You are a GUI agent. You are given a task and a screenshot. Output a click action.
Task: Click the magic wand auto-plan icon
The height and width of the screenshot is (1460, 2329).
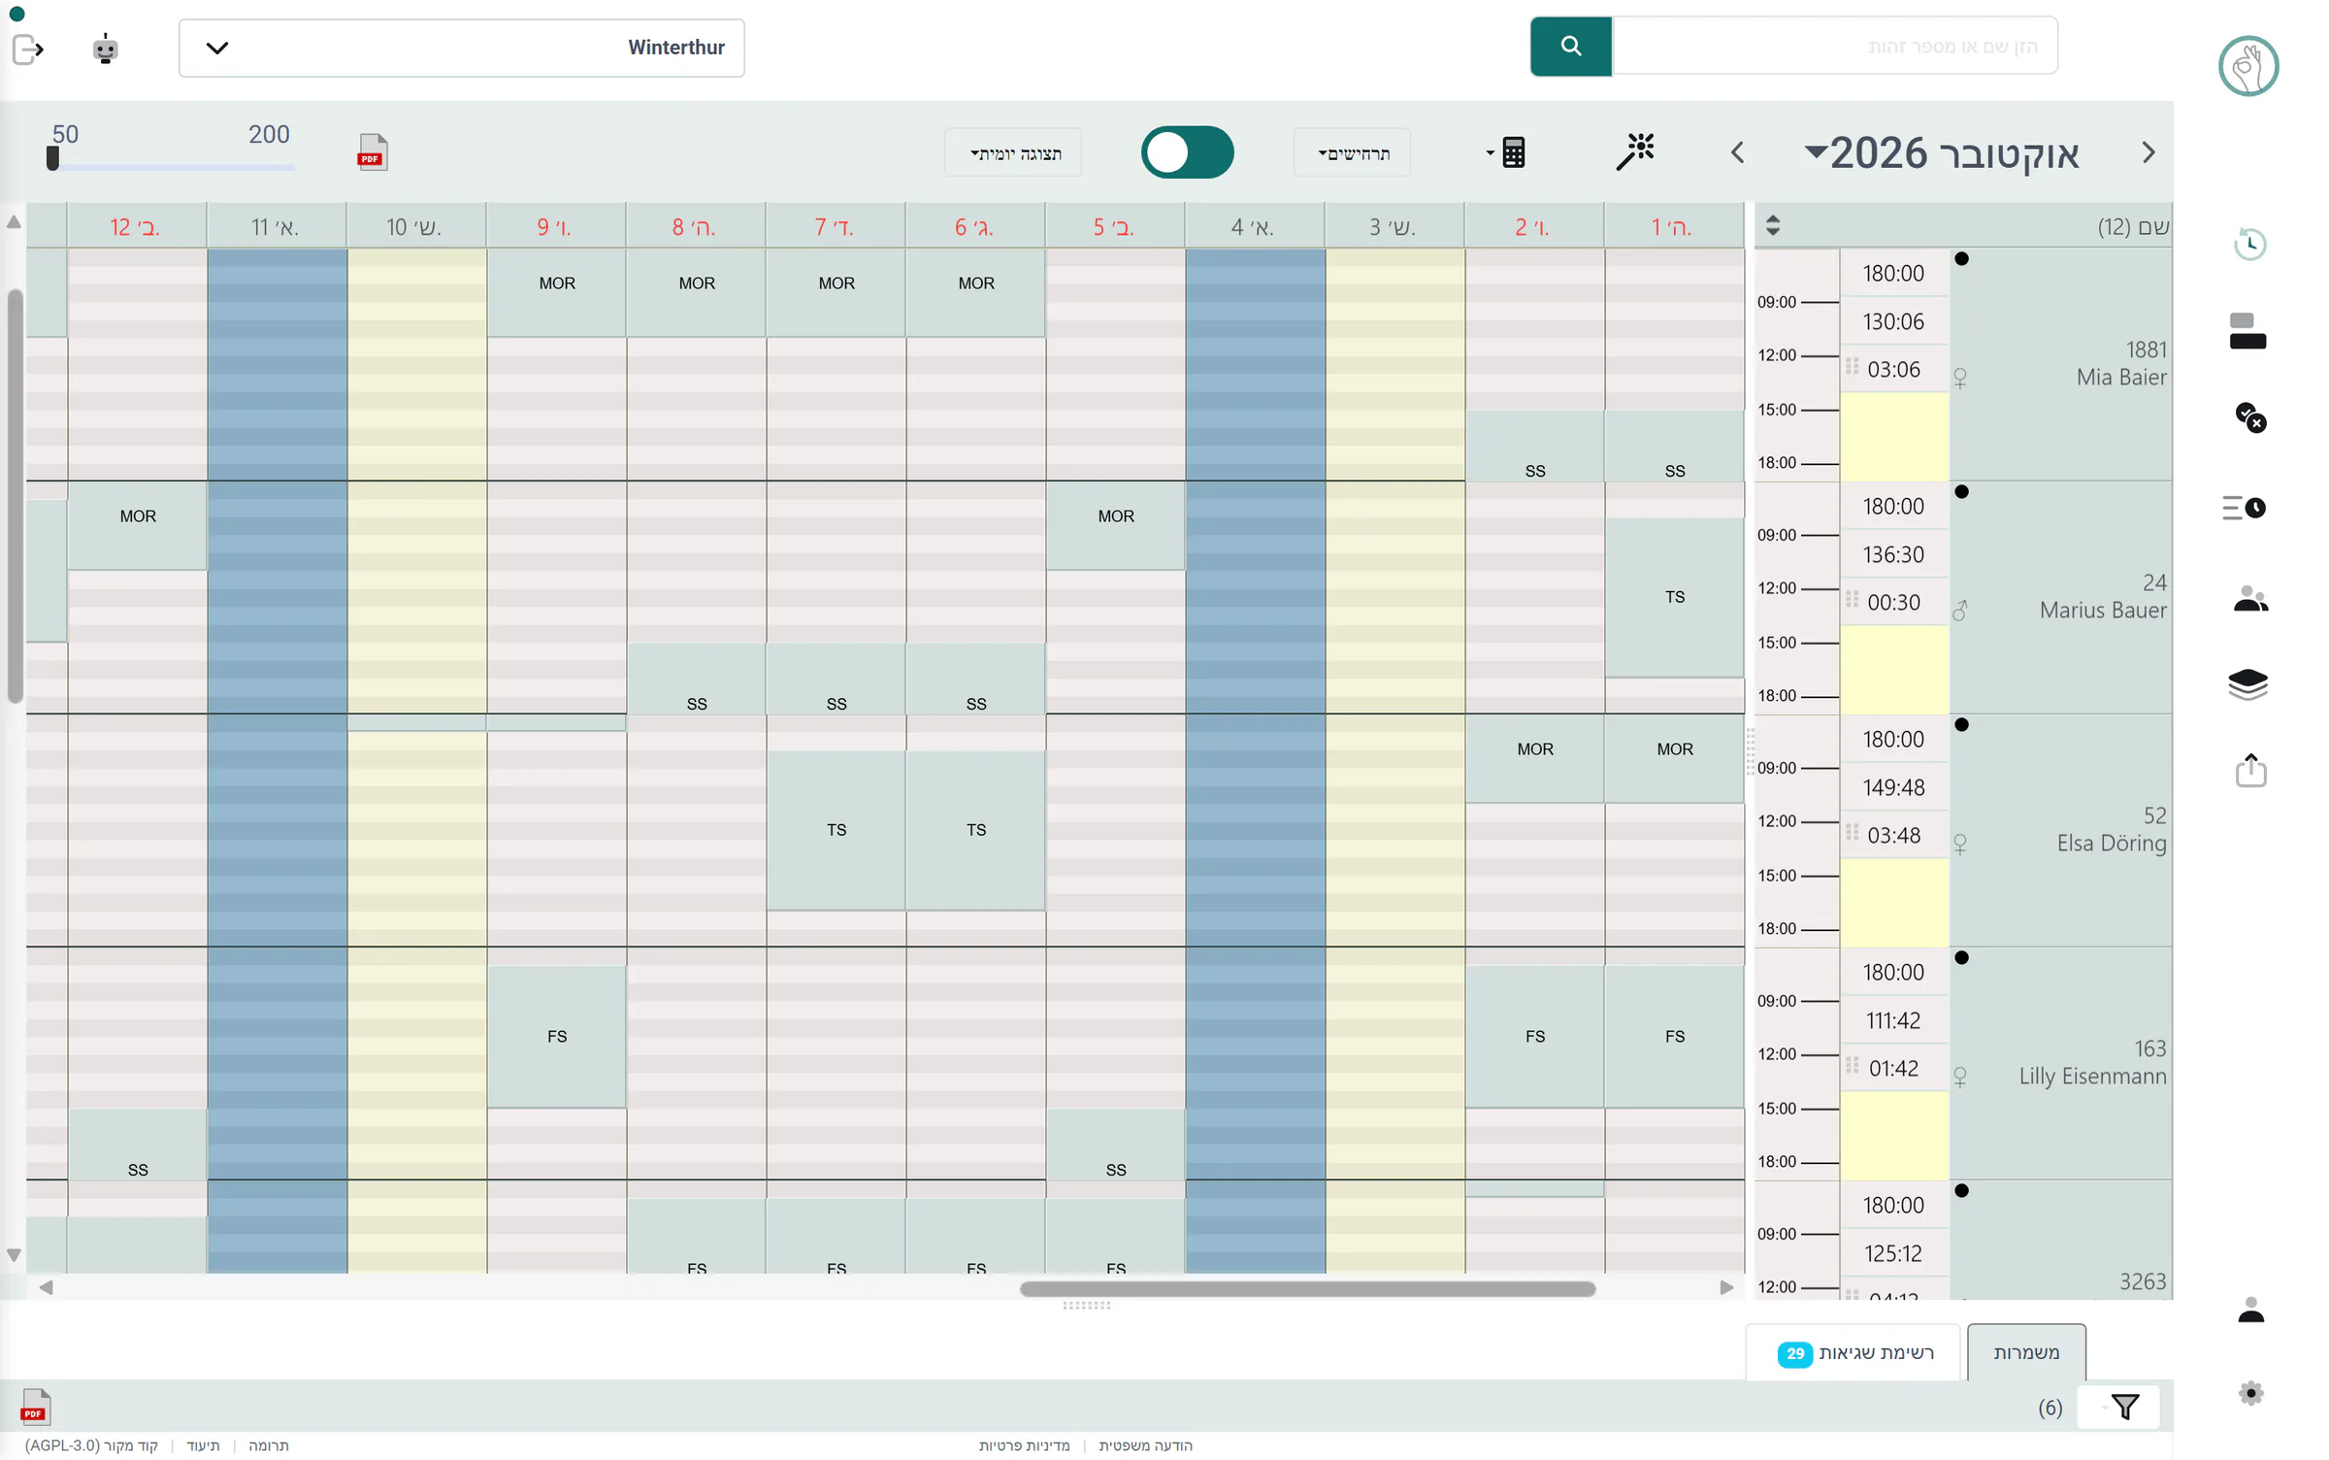pyautogui.click(x=1635, y=151)
